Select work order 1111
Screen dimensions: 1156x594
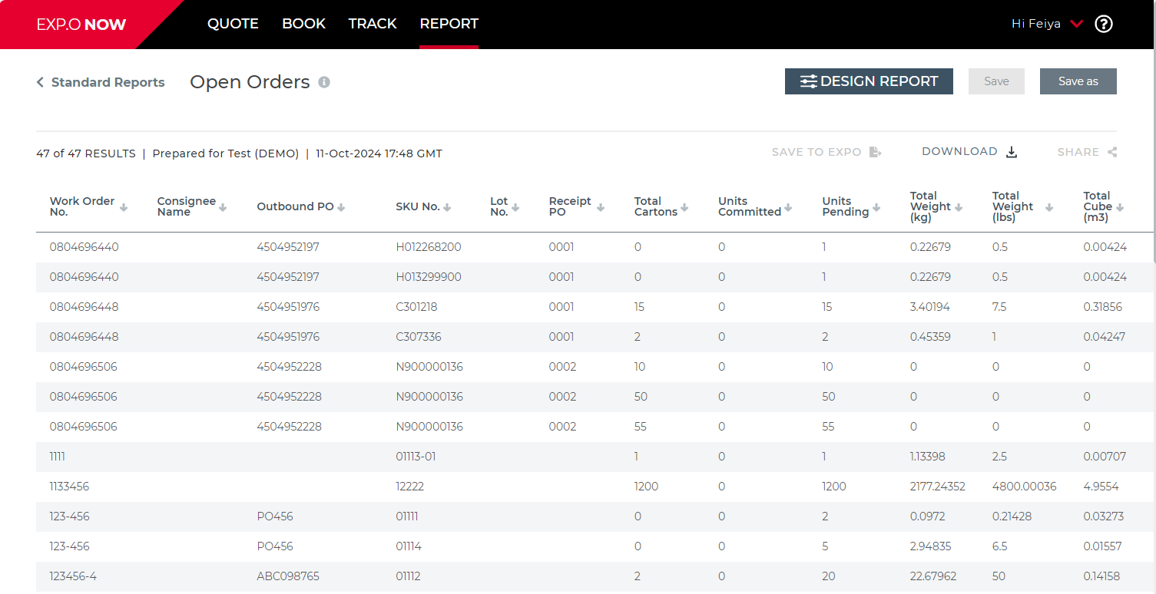click(58, 457)
